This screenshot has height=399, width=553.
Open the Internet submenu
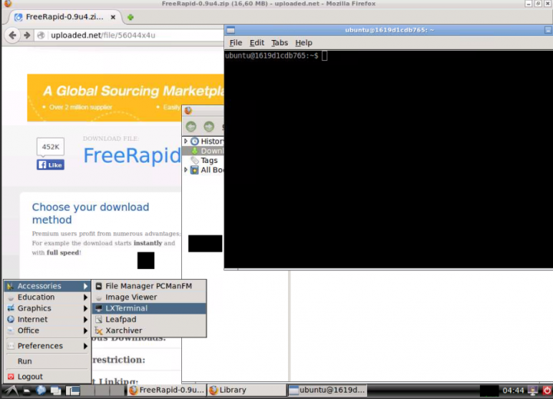(x=48, y=320)
